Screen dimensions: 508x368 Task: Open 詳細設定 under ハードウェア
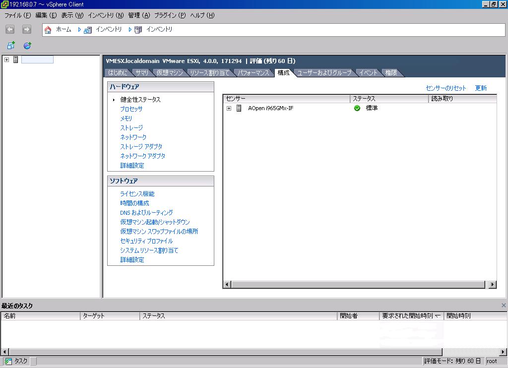132,166
